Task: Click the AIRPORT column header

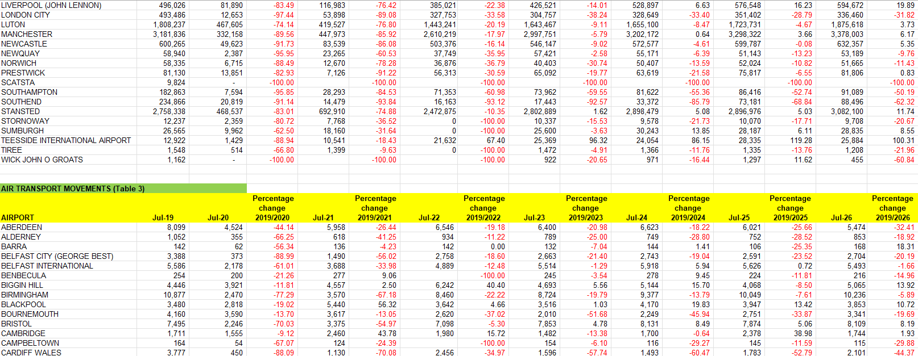Action: [x=18, y=217]
